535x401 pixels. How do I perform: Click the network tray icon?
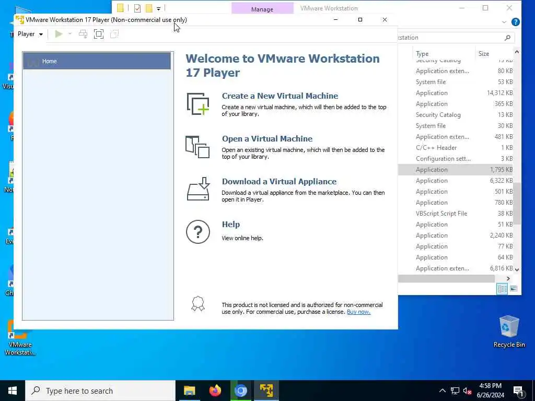(x=455, y=391)
